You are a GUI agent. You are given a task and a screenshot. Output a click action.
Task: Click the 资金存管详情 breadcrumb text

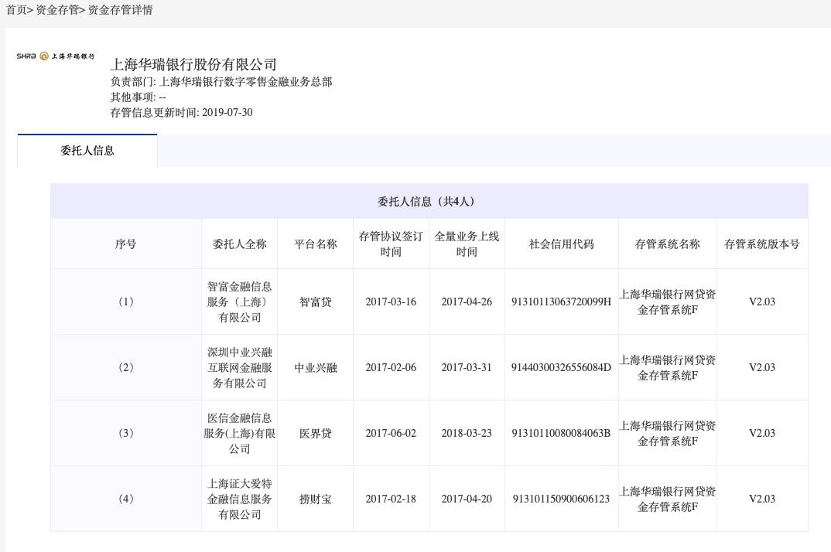120,9
